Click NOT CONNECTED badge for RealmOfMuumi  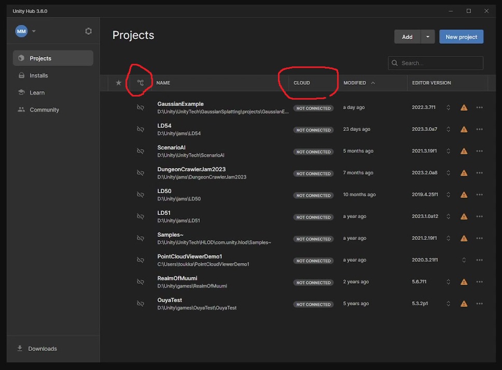coord(313,282)
